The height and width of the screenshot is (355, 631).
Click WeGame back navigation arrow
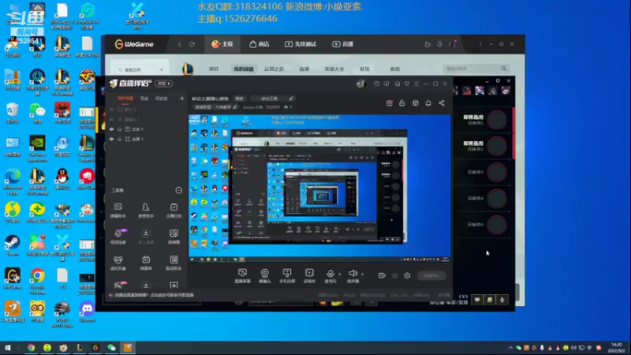180,44
